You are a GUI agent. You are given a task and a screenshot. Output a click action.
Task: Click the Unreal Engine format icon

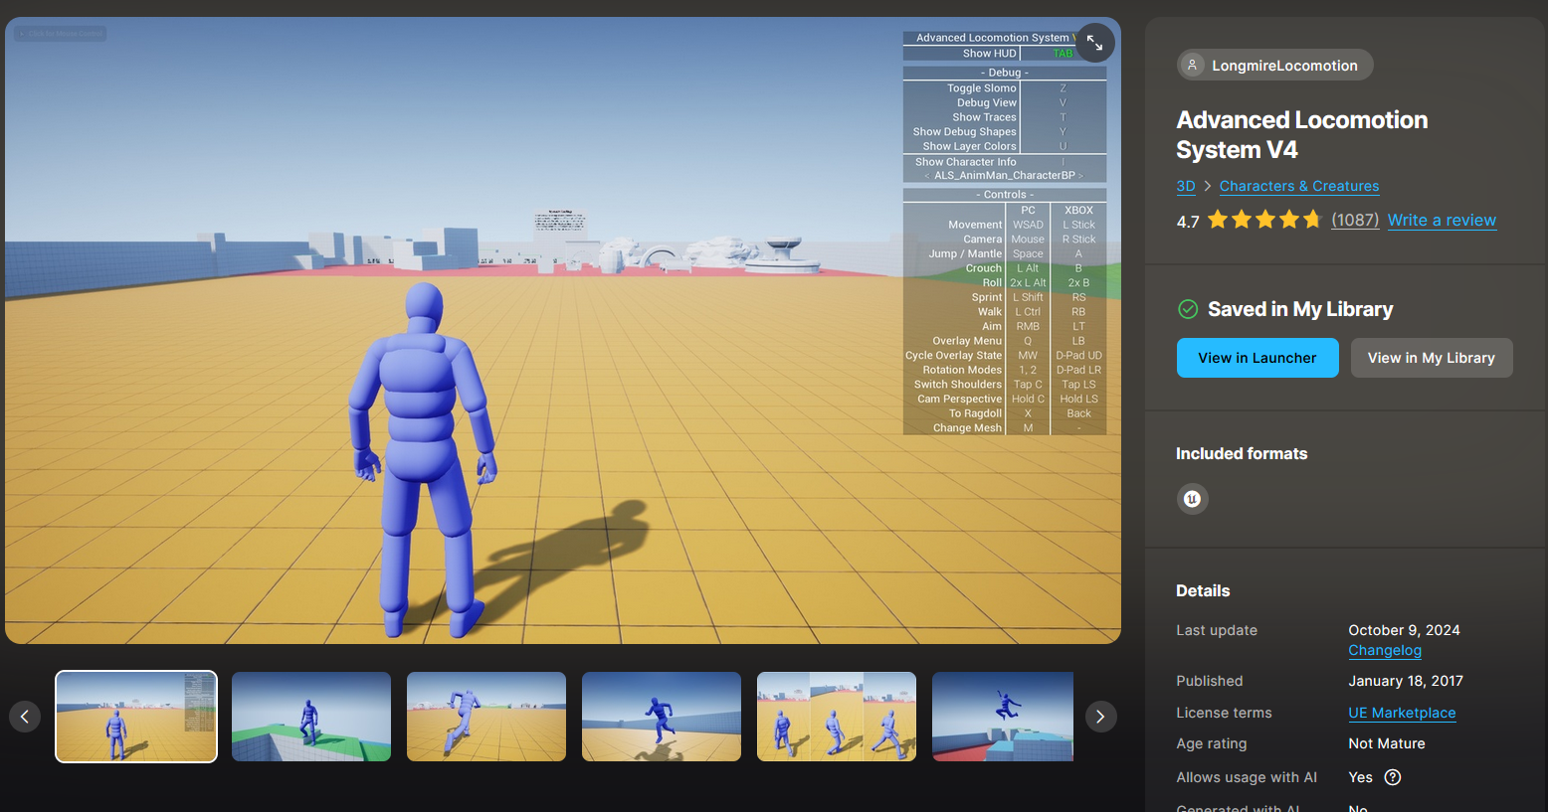(x=1192, y=499)
